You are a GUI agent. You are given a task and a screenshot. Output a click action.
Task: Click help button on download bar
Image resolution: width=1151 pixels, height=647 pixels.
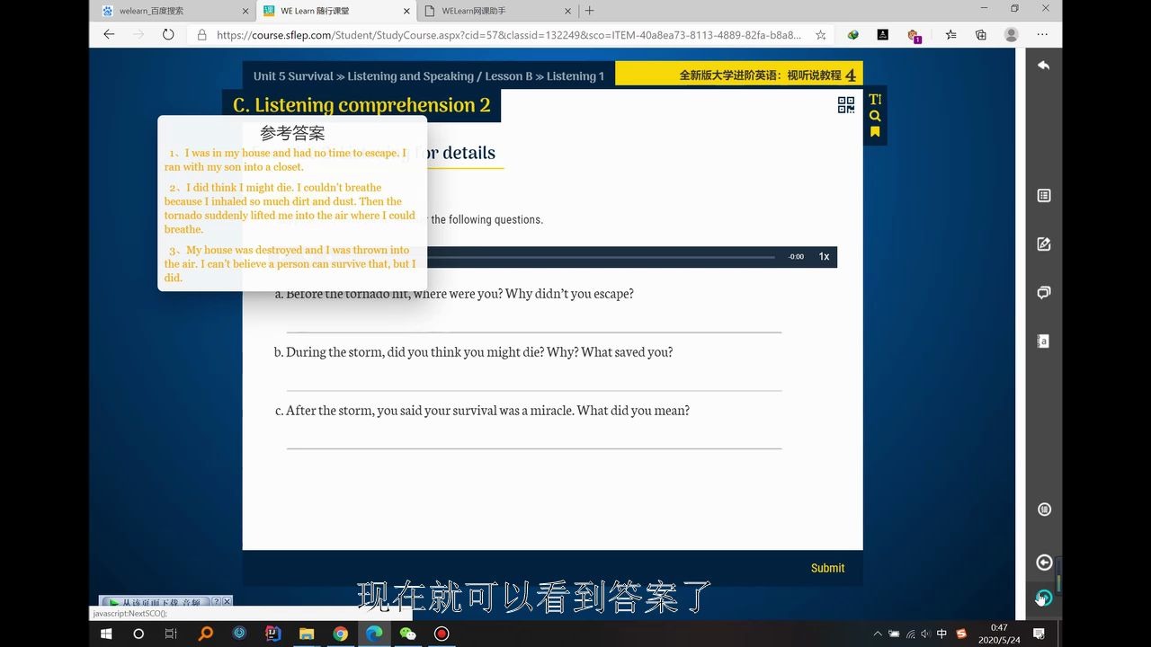coord(216,602)
